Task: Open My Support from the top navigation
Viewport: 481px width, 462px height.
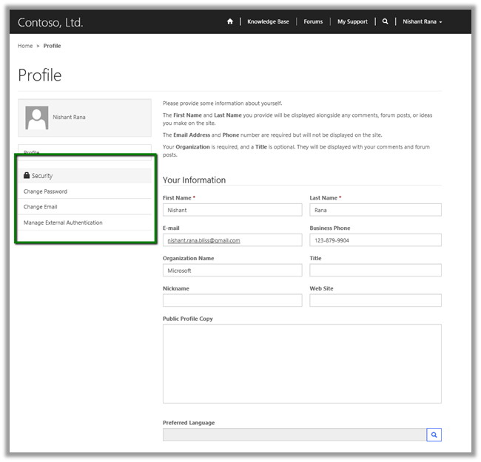Action: point(352,22)
